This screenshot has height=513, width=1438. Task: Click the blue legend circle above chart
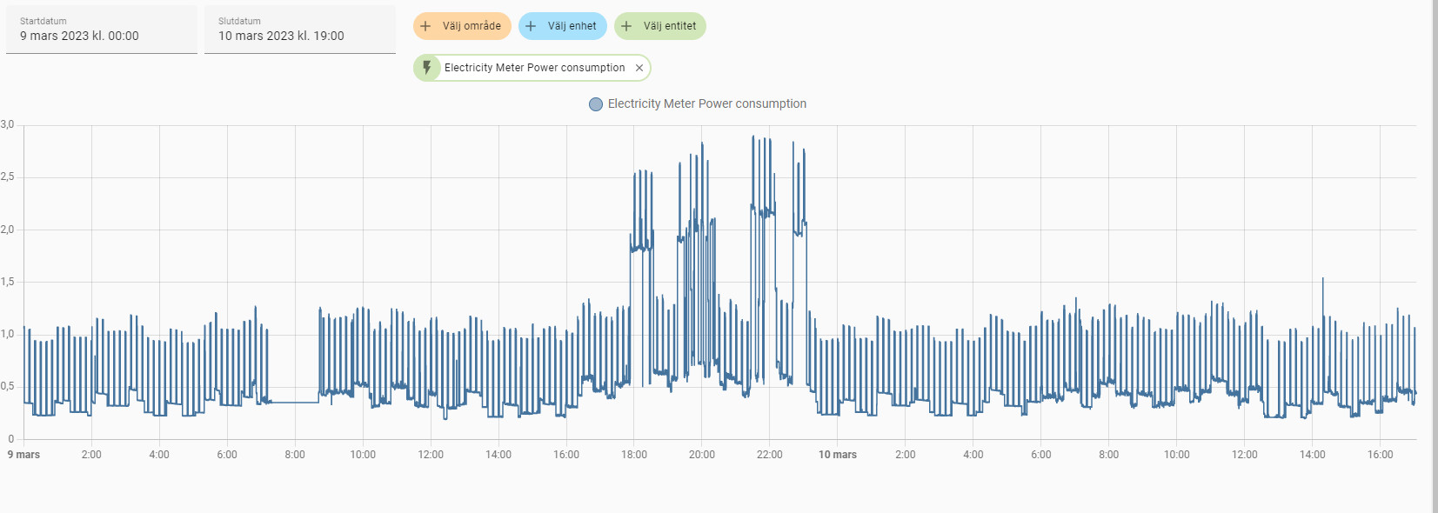[596, 104]
